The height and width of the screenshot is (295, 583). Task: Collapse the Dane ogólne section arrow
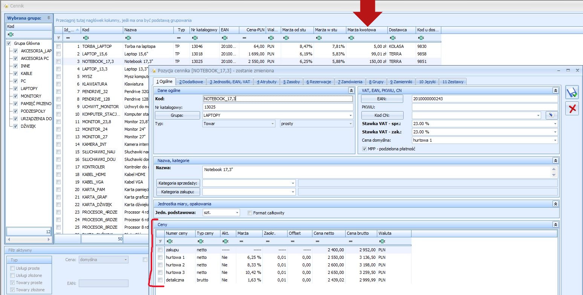coord(351,90)
